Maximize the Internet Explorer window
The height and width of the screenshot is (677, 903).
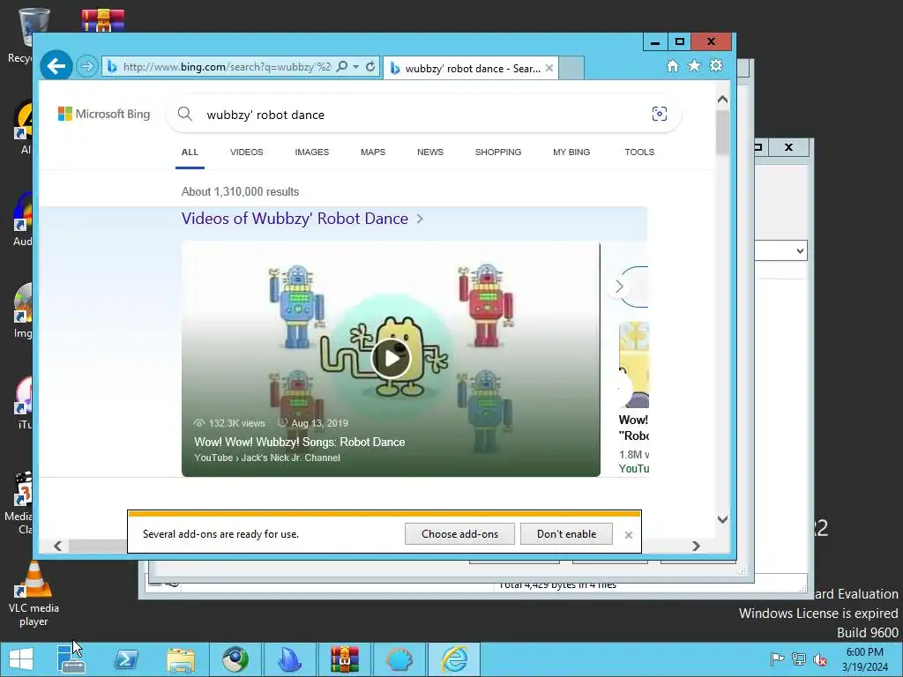[x=679, y=42]
